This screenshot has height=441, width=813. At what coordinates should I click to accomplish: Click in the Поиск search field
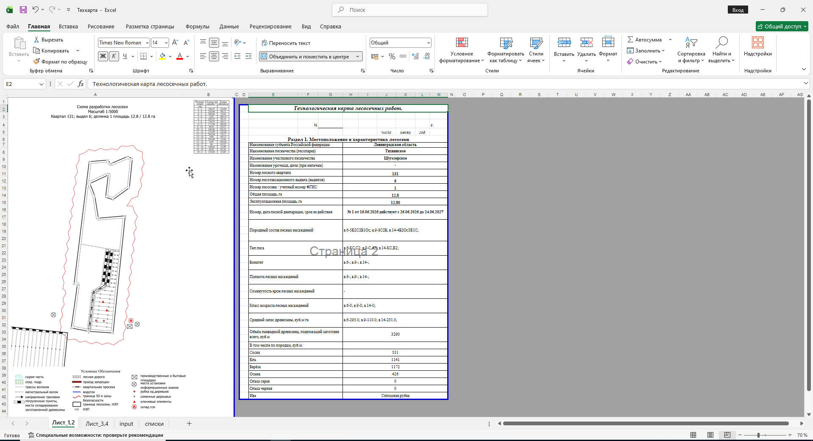[410, 10]
